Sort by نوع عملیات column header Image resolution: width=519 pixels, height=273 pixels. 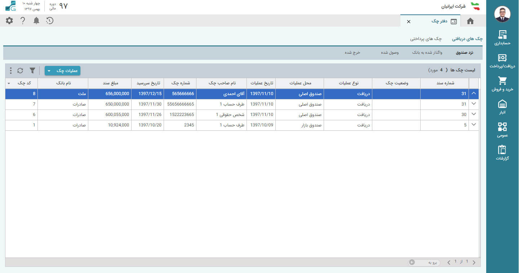(x=348, y=83)
